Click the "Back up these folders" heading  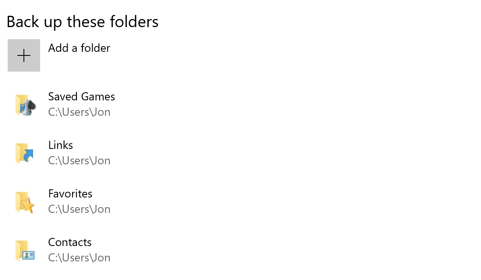83,22
